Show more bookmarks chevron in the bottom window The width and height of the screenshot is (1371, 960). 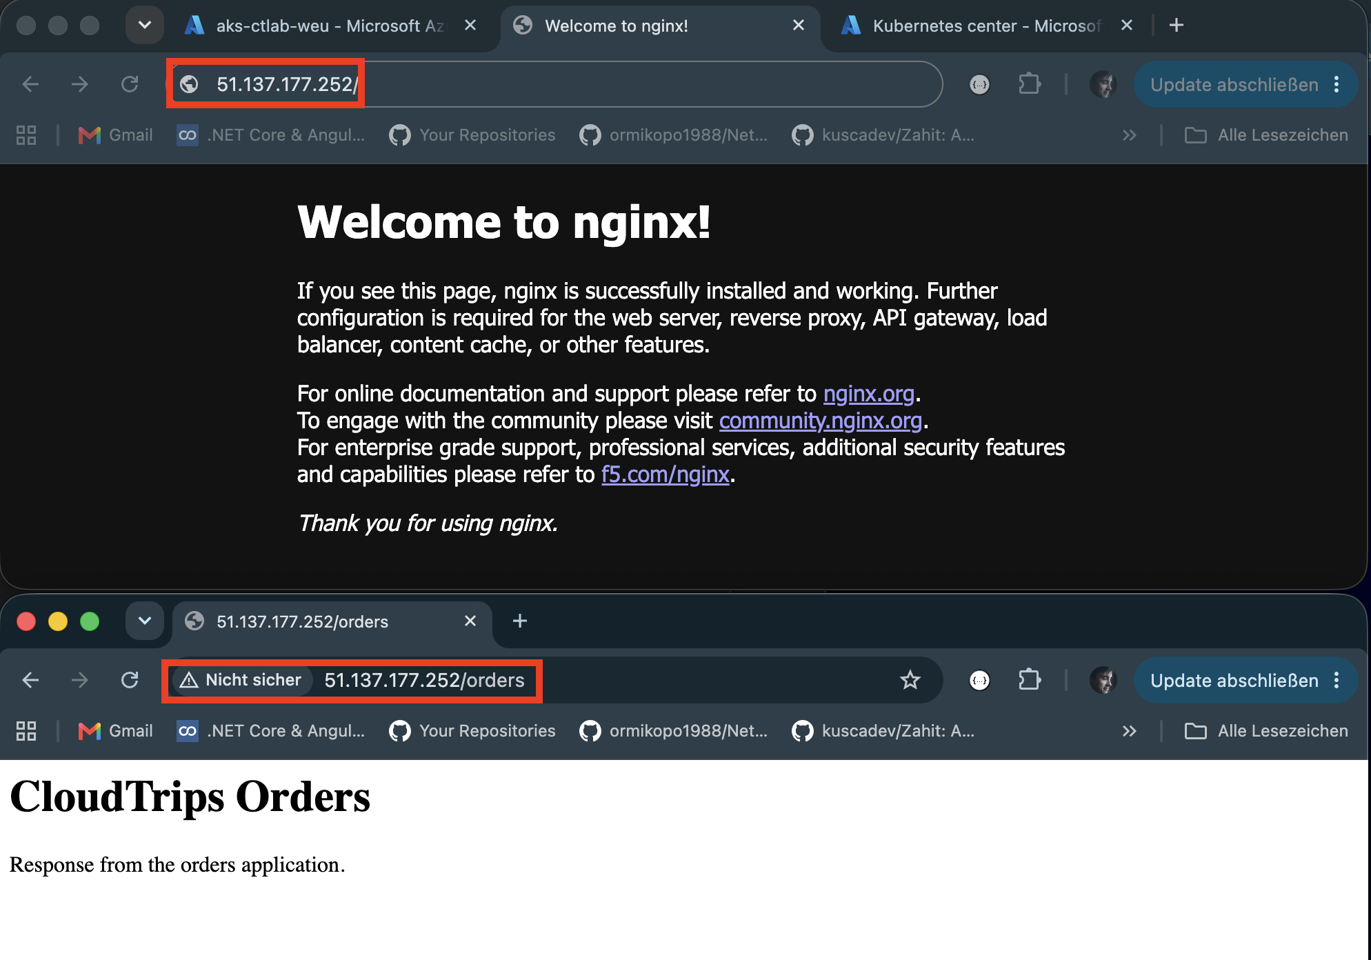pyautogui.click(x=1129, y=731)
